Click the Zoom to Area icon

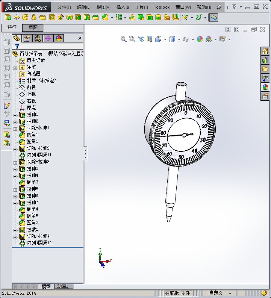[x=132, y=39]
